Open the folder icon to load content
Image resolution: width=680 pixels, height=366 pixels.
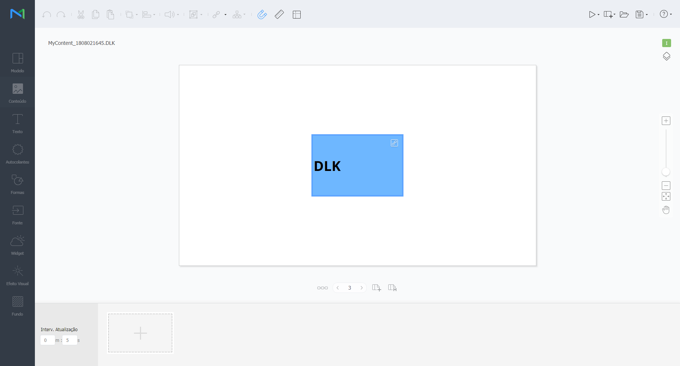pyautogui.click(x=624, y=14)
